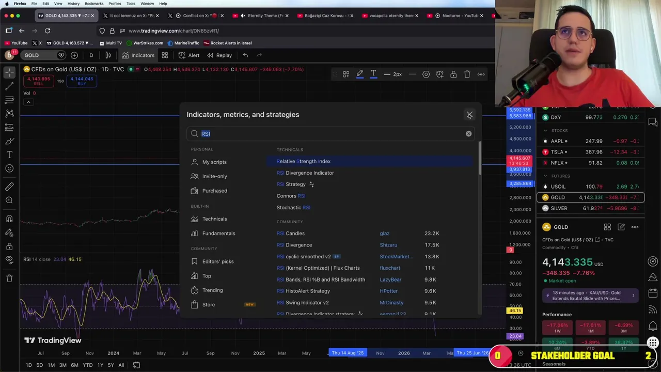Open the XAU/USD news headline

pos(591,296)
